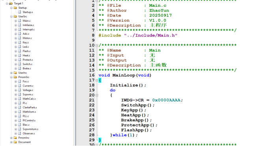
Task: Click the file icon next to Motor.c
Action: pyautogui.click(x=20, y=38)
